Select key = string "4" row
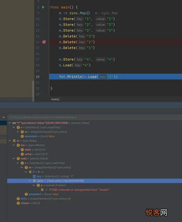This screenshot has height=222, width=182. 53,177
